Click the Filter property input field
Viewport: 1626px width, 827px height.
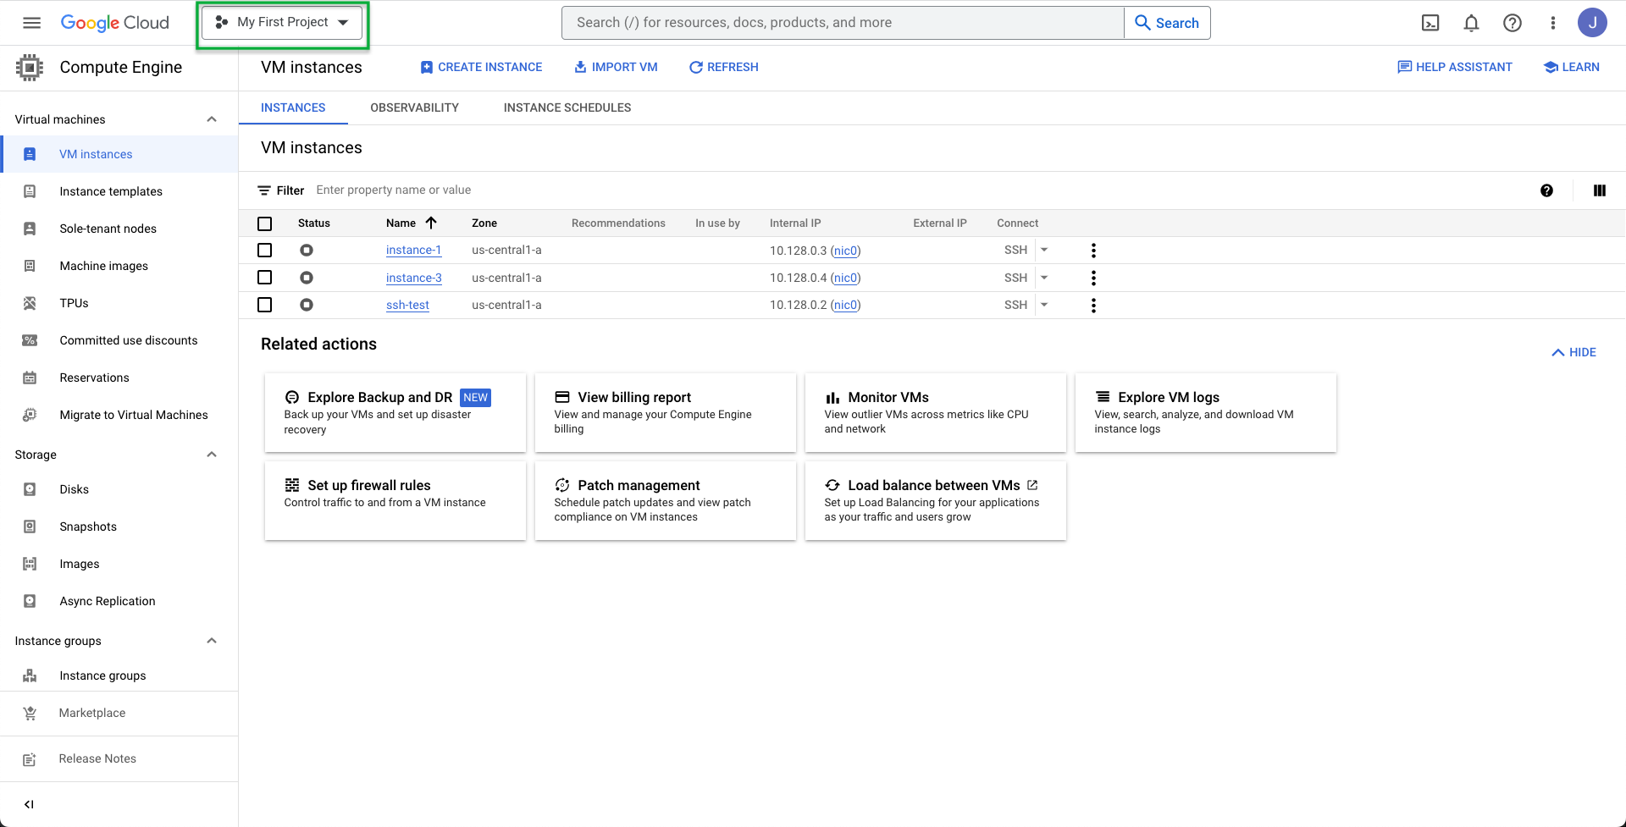click(919, 190)
